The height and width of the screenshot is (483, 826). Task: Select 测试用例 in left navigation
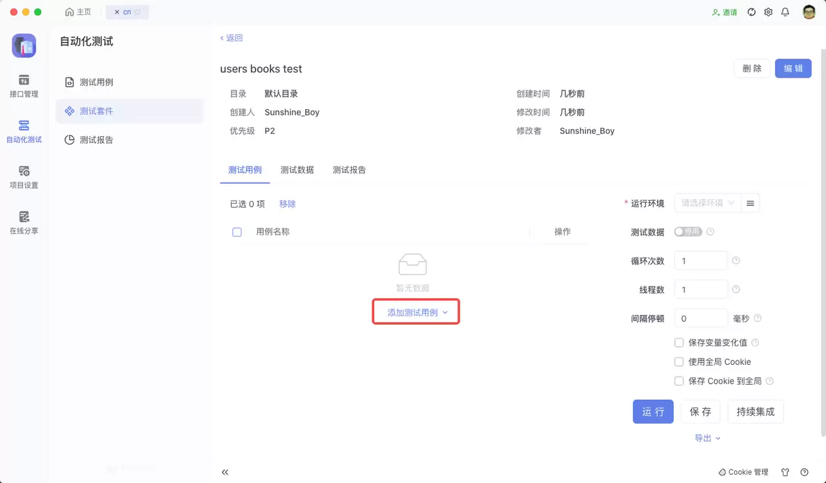click(130, 83)
